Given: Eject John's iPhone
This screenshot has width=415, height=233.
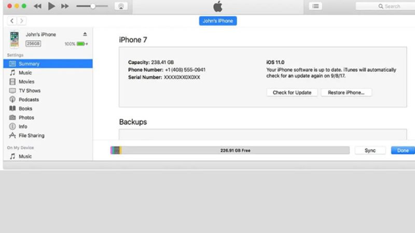Looking at the screenshot, I should 85,34.
